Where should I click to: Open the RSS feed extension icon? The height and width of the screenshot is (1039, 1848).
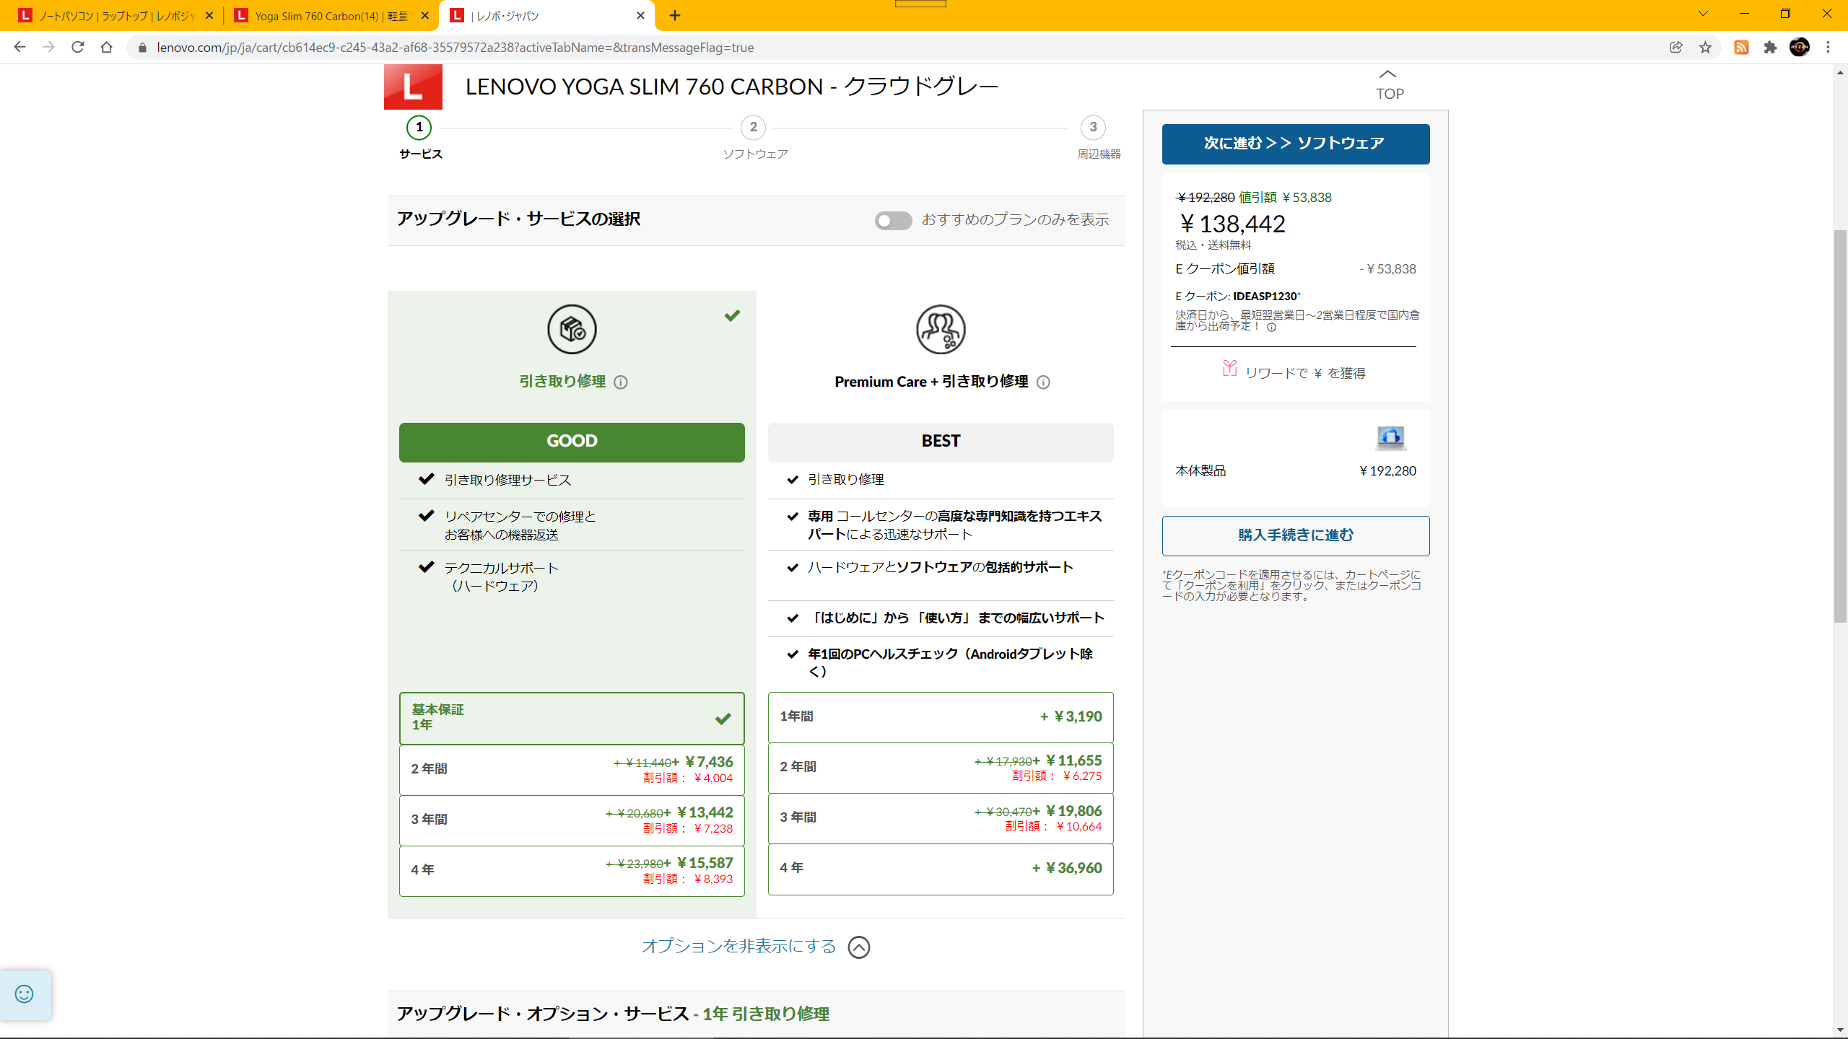point(1741,47)
